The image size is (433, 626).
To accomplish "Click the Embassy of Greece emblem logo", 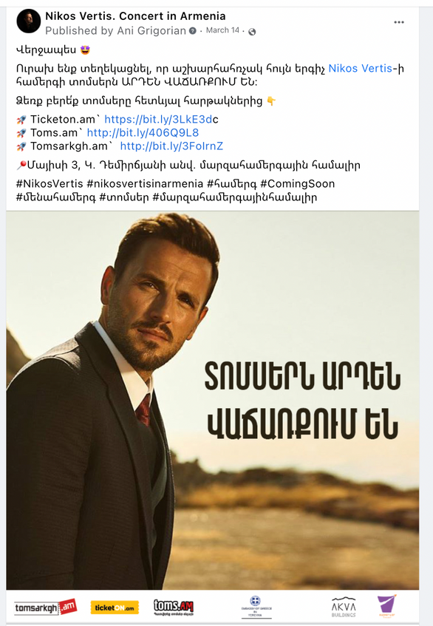I will tap(256, 607).
